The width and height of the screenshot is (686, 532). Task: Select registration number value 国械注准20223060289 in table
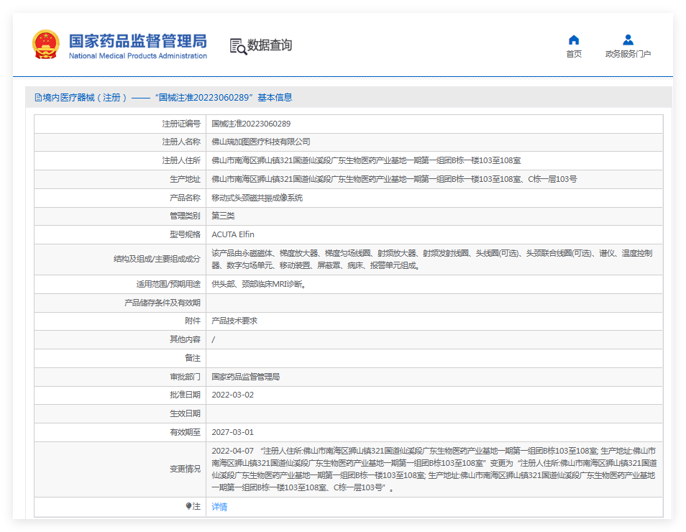point(251,124)
